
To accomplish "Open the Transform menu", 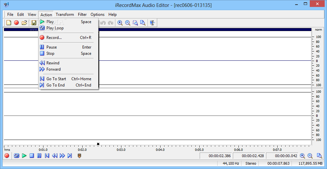I will tap(65, 14).
